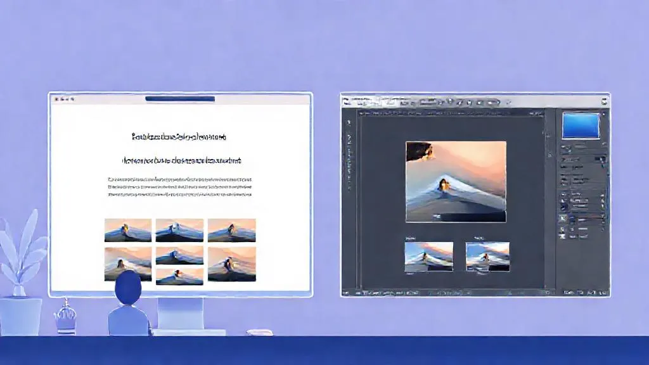Open the top-right thumbnail in the browser gallery
The height and width of the screenshot is (365, 649).
point(232,230)
